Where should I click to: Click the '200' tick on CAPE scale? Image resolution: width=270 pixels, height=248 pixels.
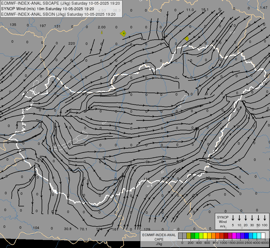coord(191,243)
